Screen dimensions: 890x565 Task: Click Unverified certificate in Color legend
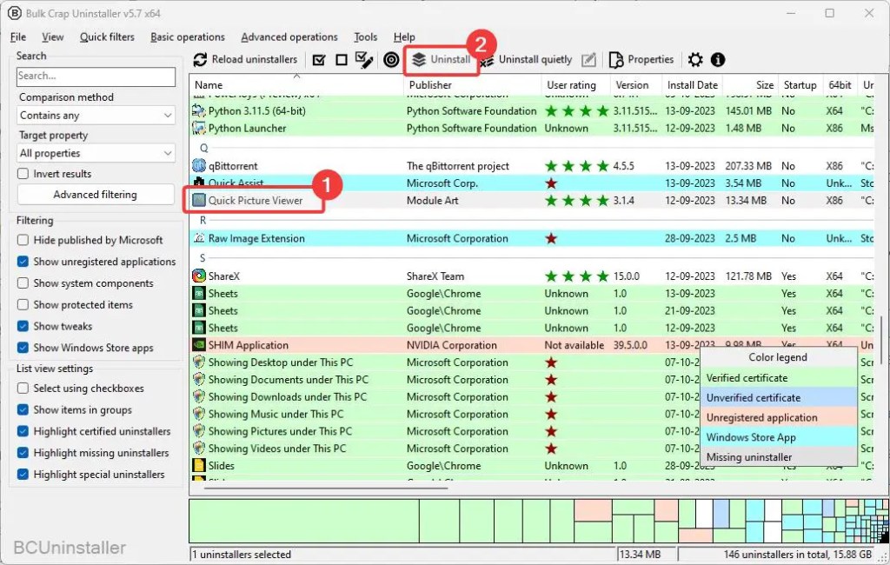pos(778,398)
